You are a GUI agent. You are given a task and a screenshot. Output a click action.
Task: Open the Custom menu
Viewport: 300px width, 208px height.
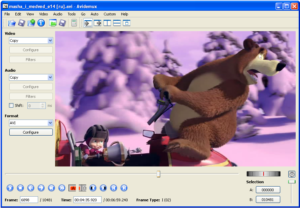pos(110,14)
